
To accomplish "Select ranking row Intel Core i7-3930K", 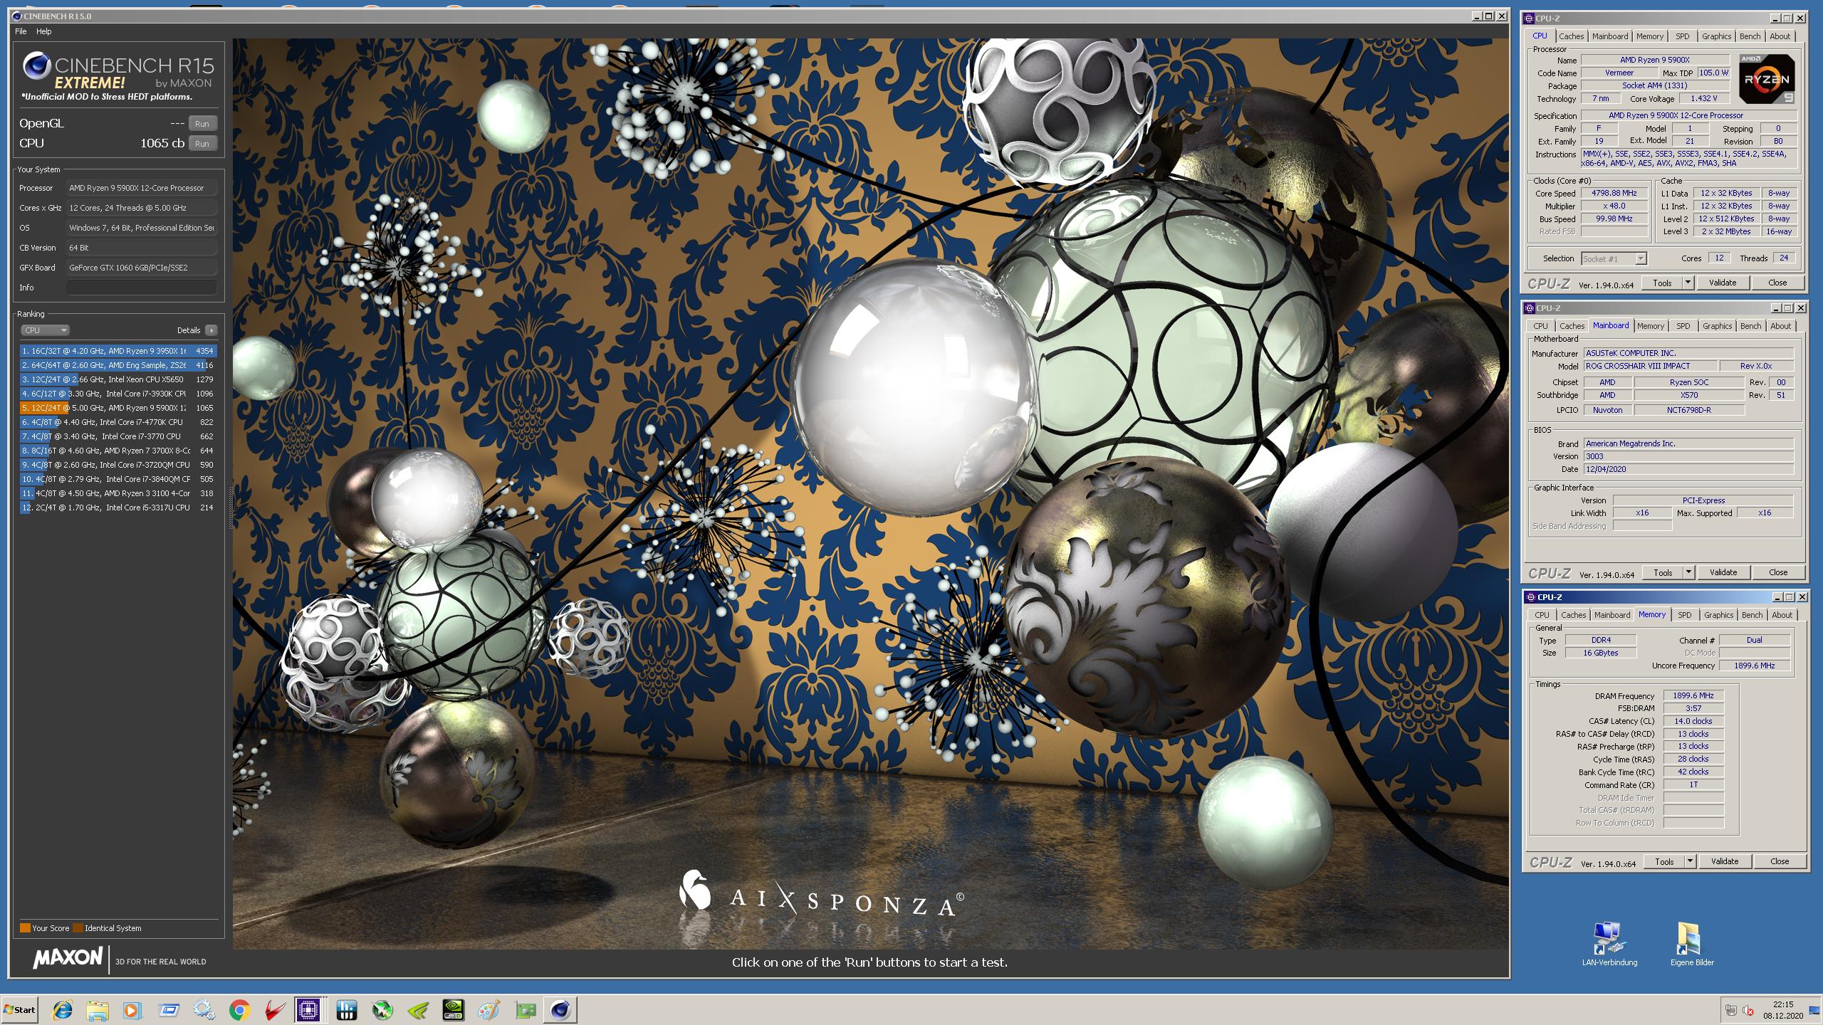I will coord(117,394).
